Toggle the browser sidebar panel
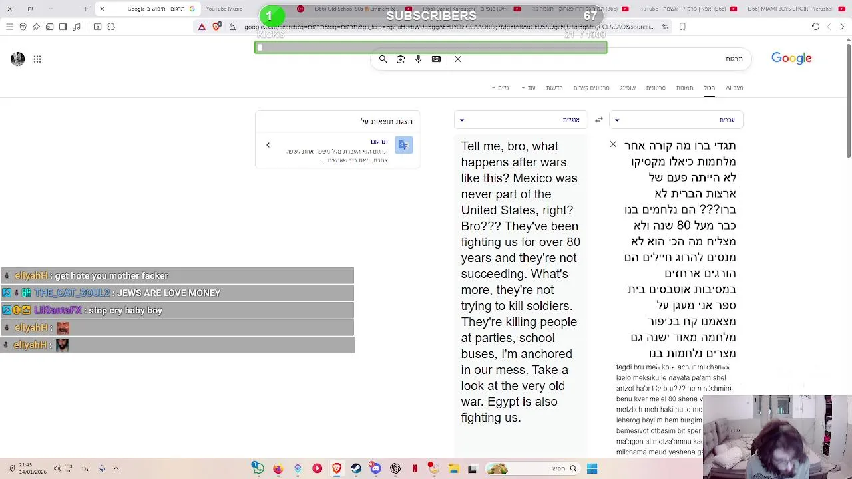Image resolution: width=852 pixels, height=479 pixels. 63,27
